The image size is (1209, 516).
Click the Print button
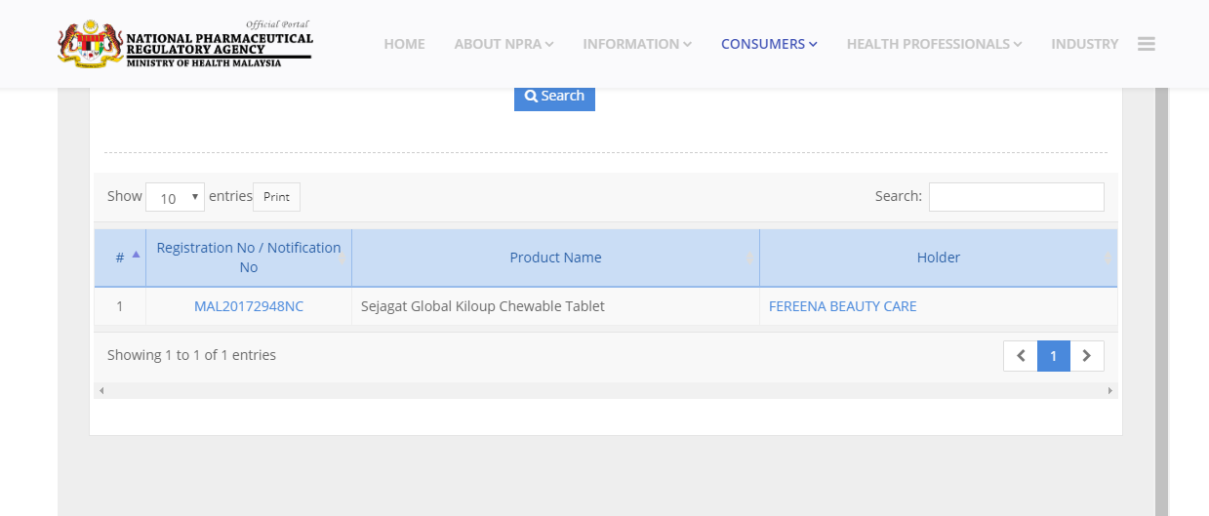276,197
